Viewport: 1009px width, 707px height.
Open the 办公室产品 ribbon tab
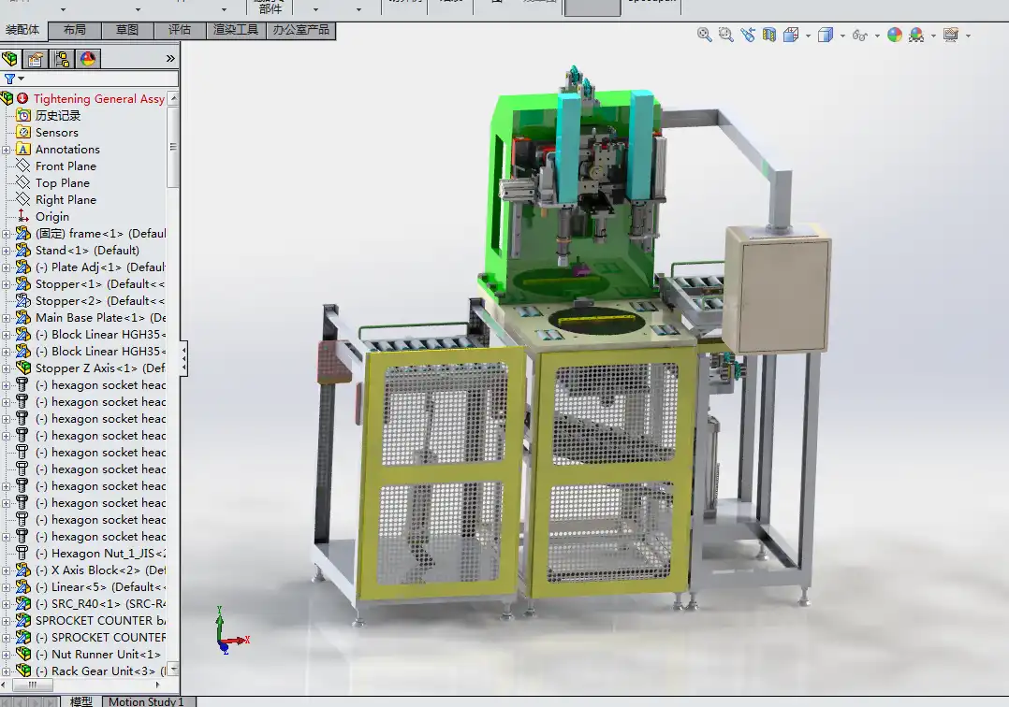300,30
